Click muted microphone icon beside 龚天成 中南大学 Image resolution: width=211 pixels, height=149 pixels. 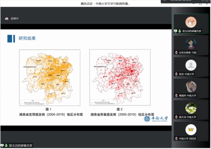pyautogui.click(x=177, y=117)
